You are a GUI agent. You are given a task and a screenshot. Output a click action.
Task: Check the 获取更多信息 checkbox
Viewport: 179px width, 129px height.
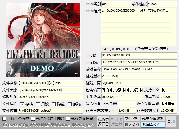click(68, 119)
